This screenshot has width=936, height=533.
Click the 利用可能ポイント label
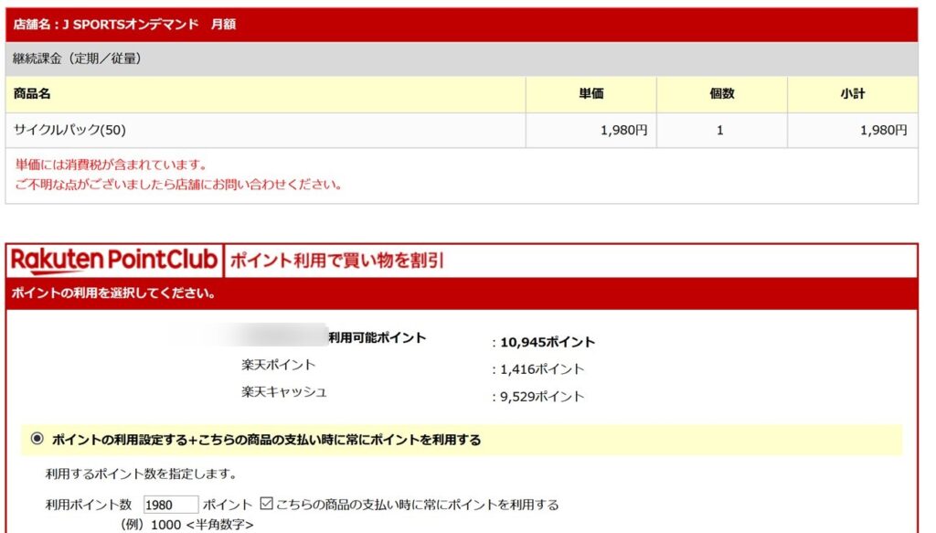378,338
